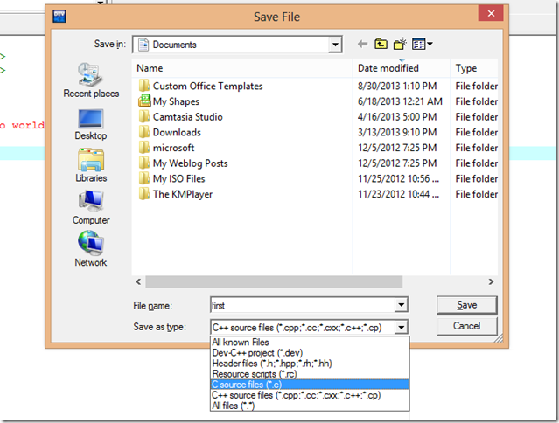
Task: Select the Downloads folder icon
Action: point(144,132)
